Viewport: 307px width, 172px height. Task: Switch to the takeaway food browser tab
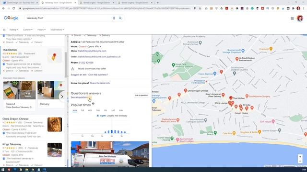pos(59,3)
